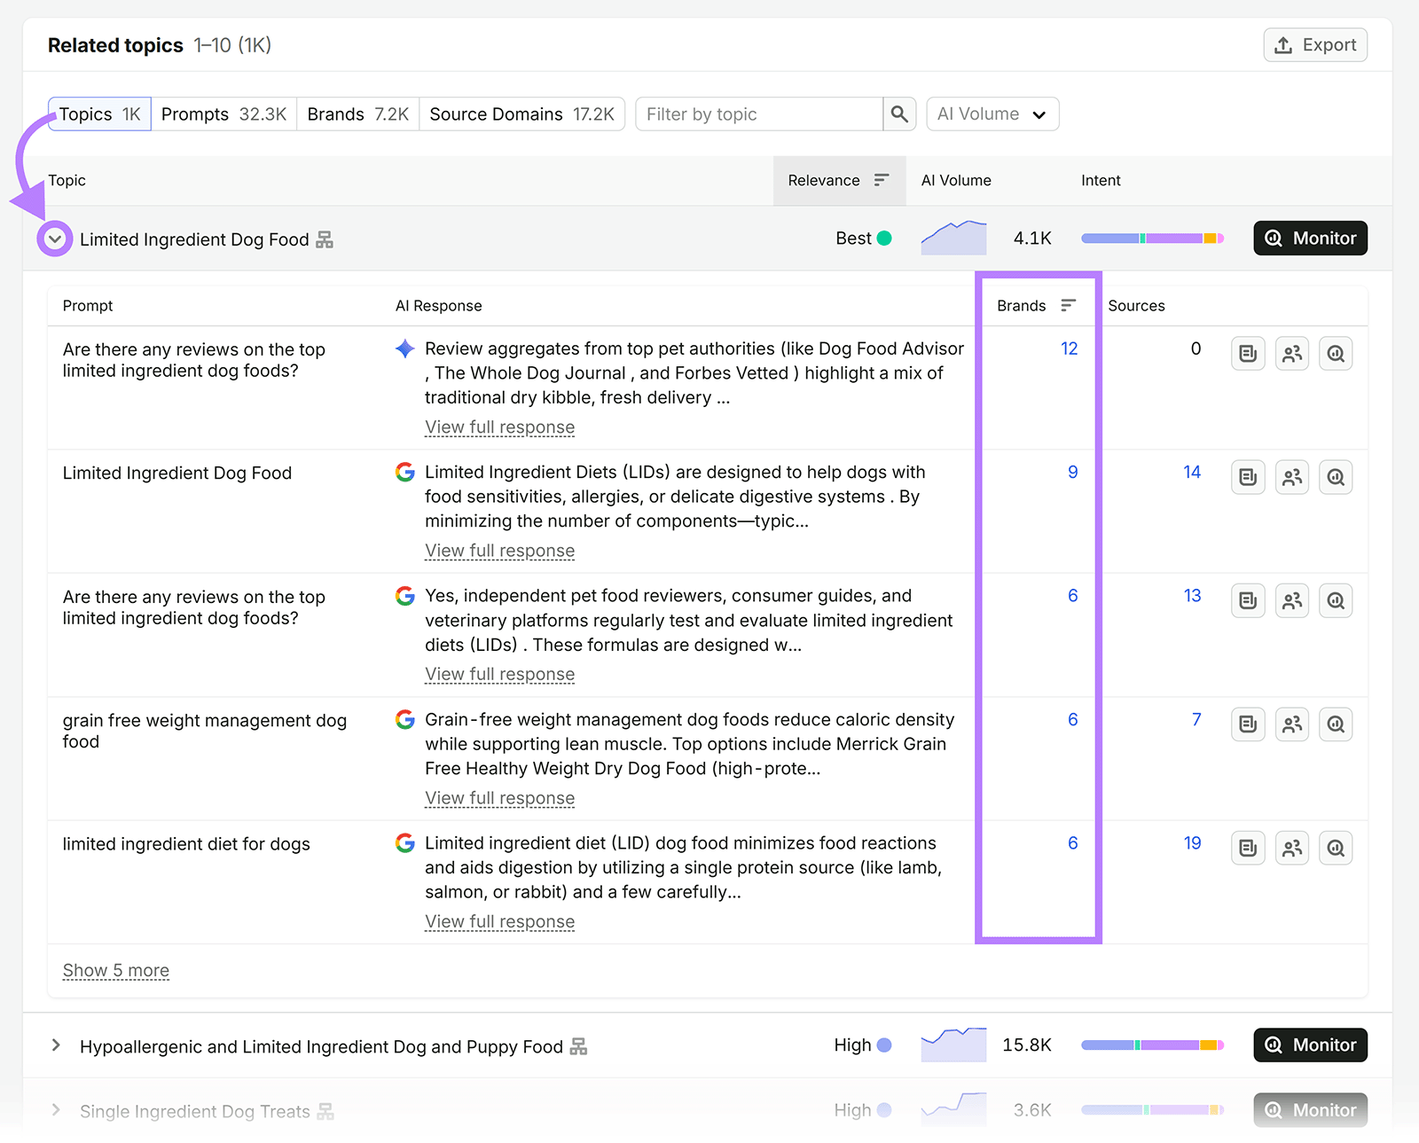Viewport: 1419px width, 1143px height.
Task: Click the Google icon on Limited Ingredient Diets response
Action: [405, 472]
